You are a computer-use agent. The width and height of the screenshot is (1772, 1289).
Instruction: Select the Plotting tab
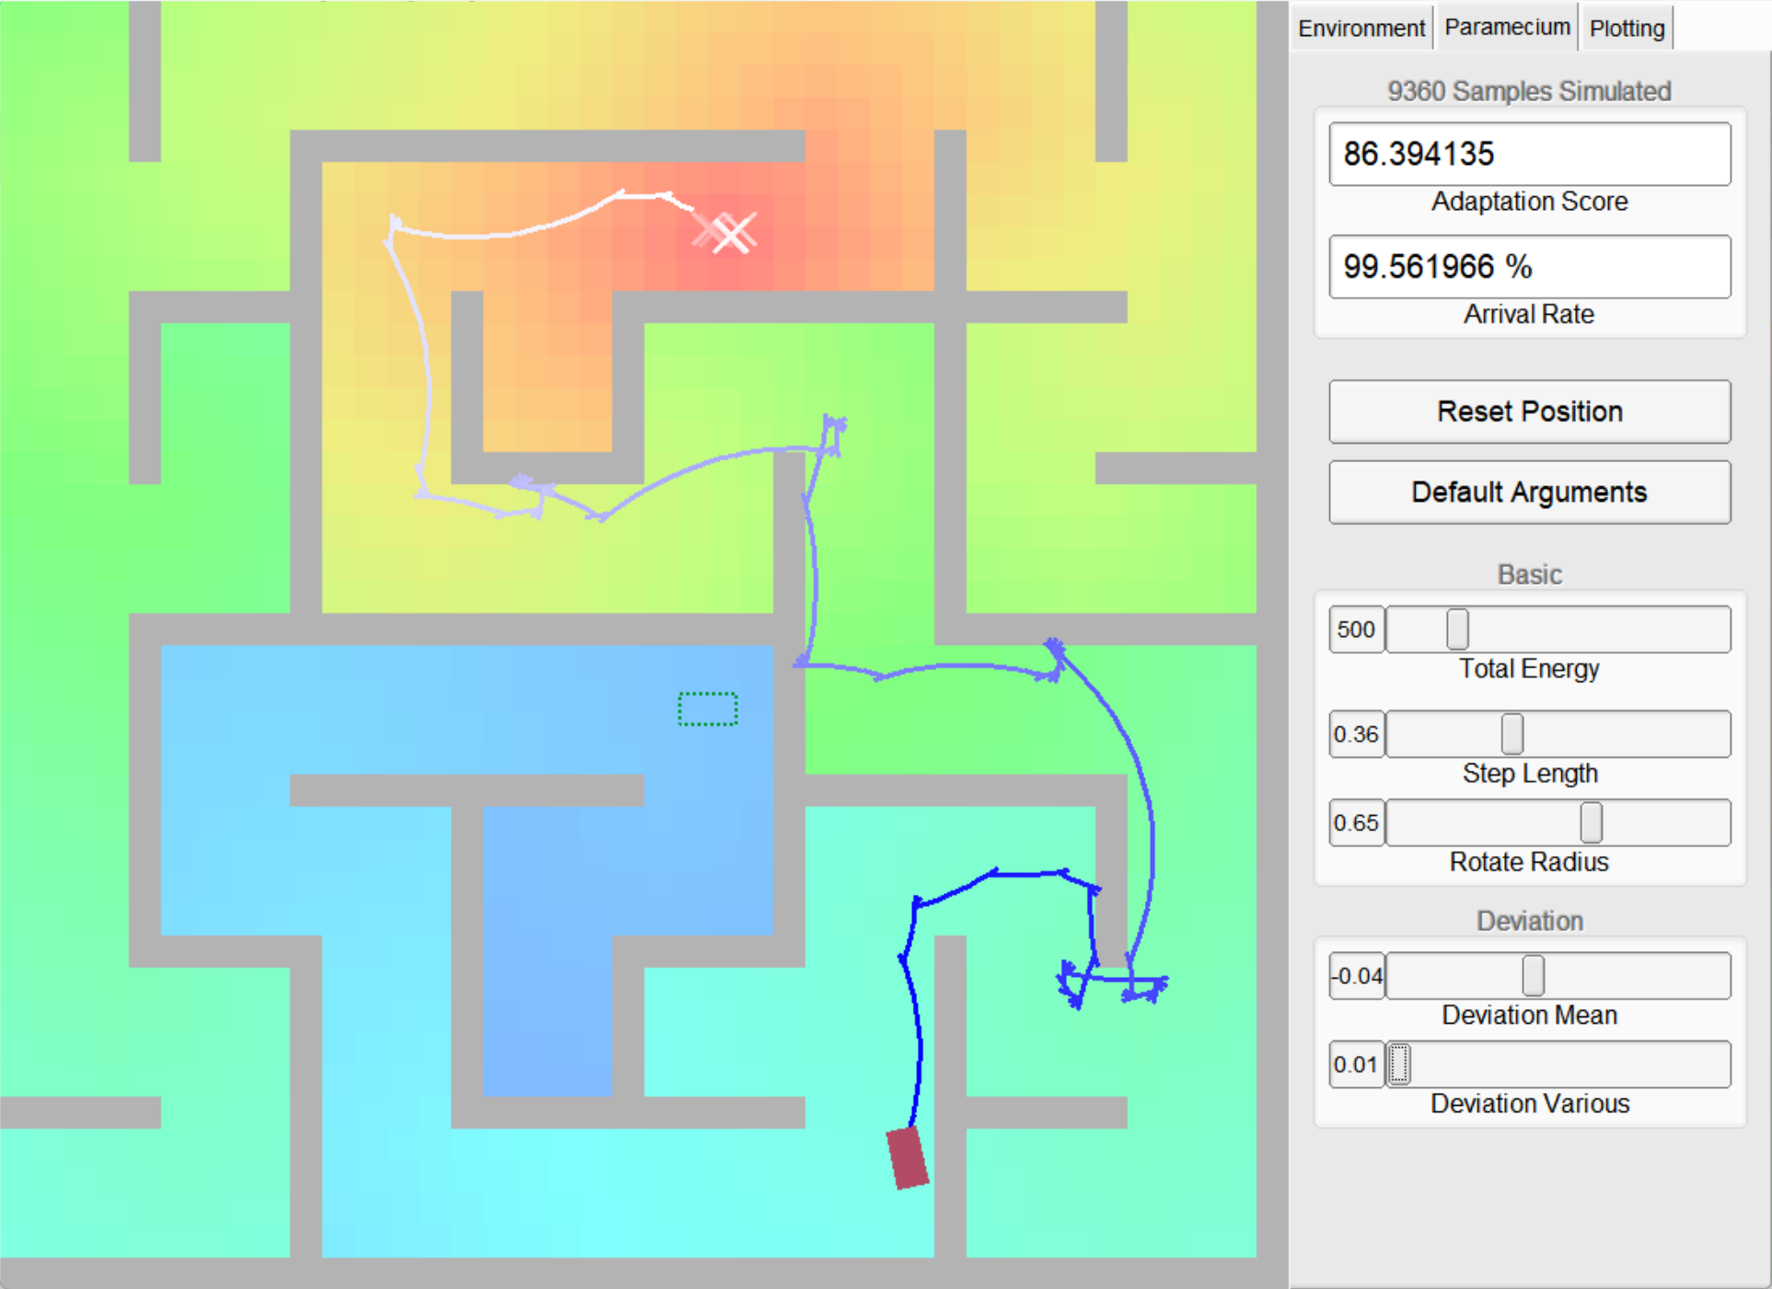(1626, 29)
